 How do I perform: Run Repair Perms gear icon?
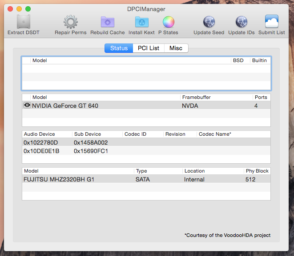coord(71,22)
